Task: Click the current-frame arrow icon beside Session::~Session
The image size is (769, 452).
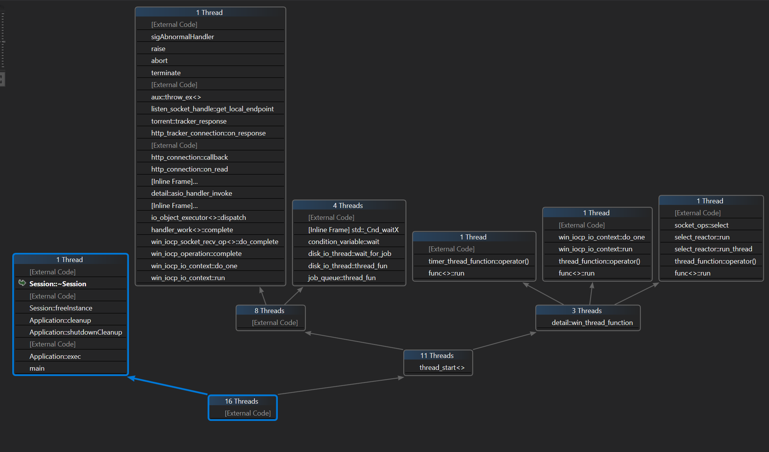Action: point(22,283)
